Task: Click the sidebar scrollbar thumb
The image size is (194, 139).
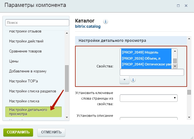Action: coord(67,79)
